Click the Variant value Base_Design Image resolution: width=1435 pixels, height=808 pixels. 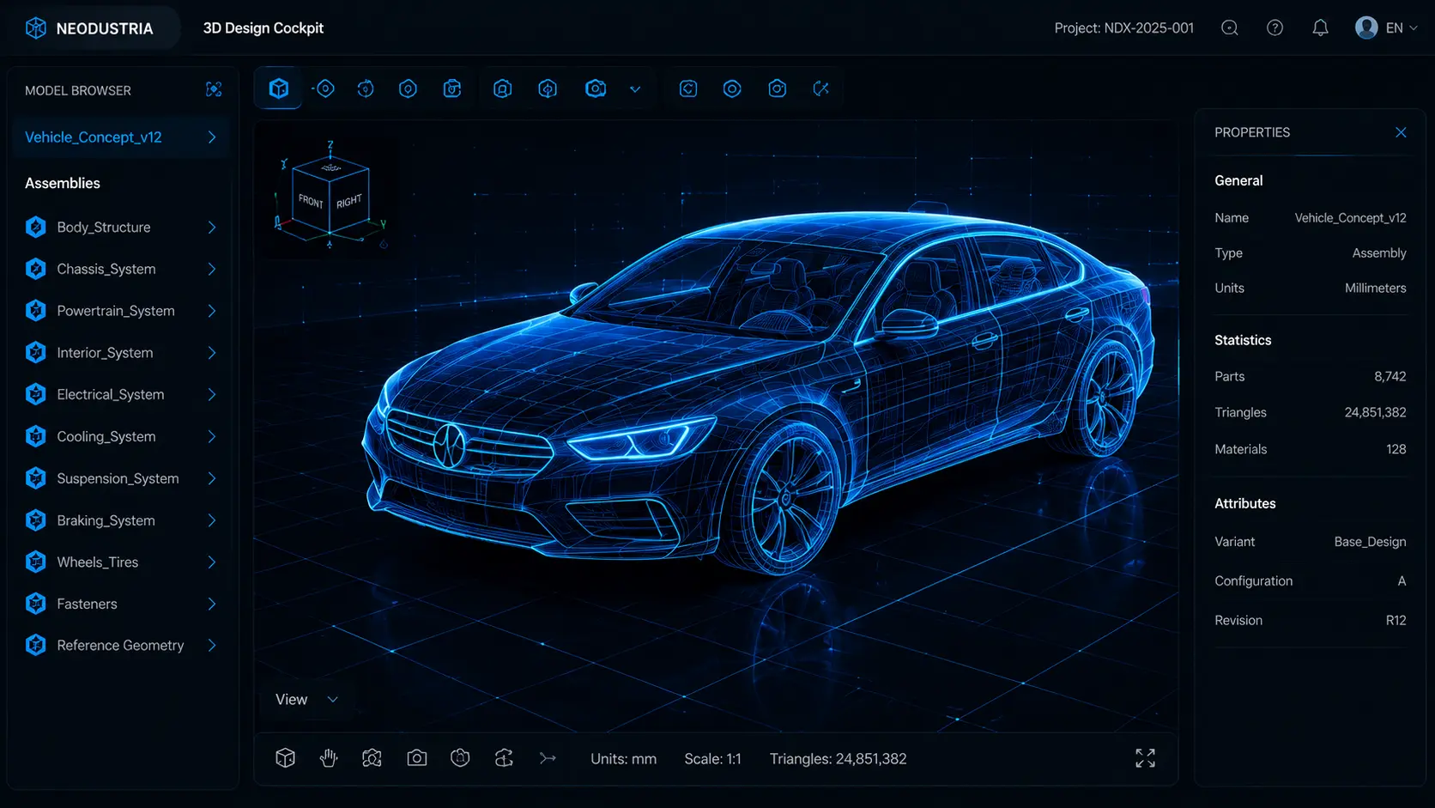tap(1371, 542)
